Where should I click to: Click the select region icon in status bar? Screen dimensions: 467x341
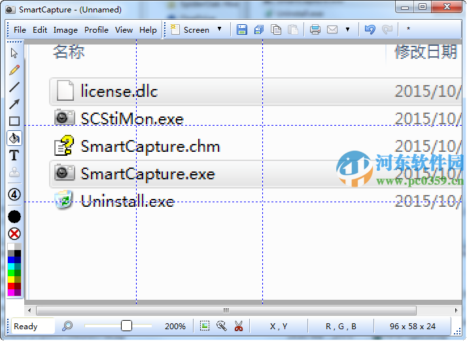(205, 326)
